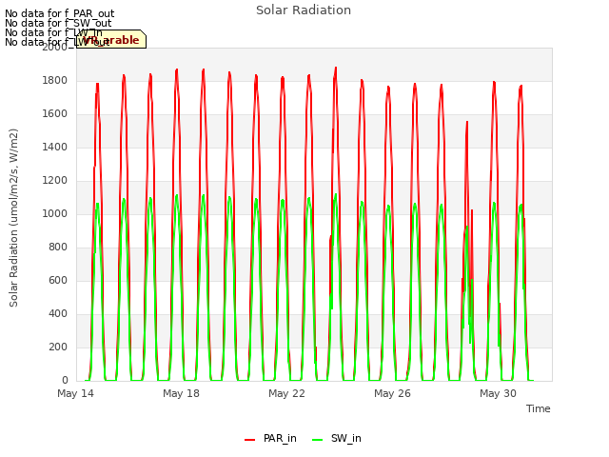The height and width of the screenshot is (457, 609).
Task: Click the 'No data for f_PAR_out' message
Action: (x=59, y=14)
